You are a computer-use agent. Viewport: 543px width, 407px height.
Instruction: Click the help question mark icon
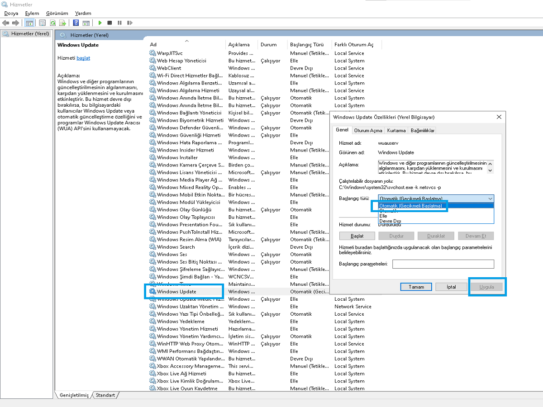tap(76, 23)
